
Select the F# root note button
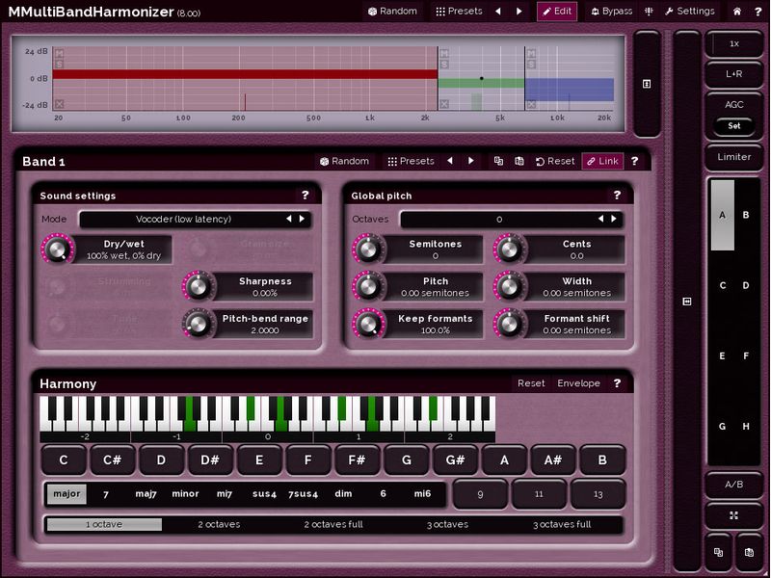pos(357,460)
